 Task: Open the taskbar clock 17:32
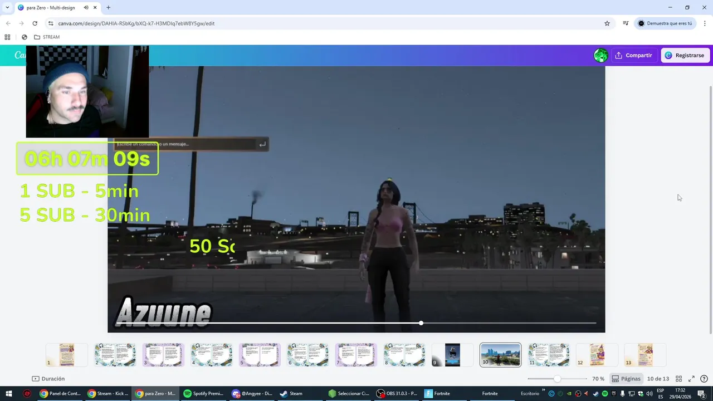[680, 394]
